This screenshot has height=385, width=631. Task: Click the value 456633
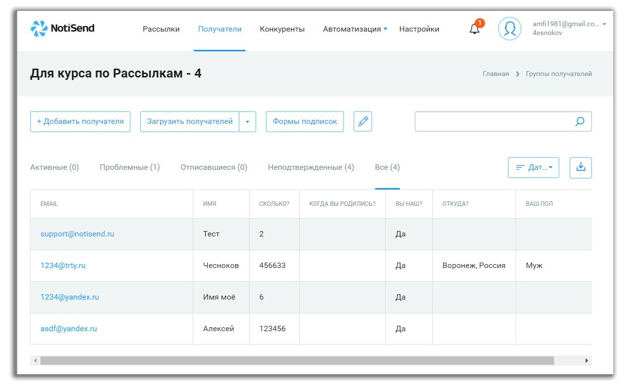click(x=273, y=266)
